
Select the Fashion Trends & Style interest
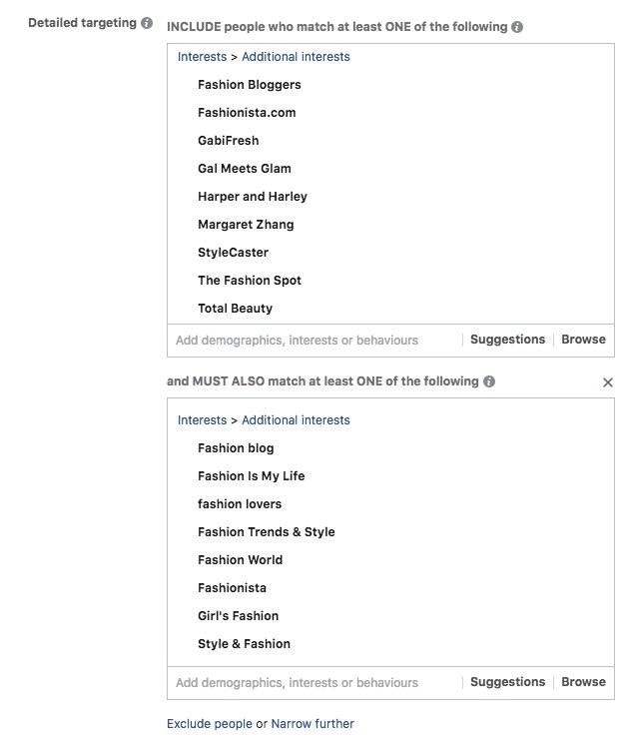pos(267,532)
